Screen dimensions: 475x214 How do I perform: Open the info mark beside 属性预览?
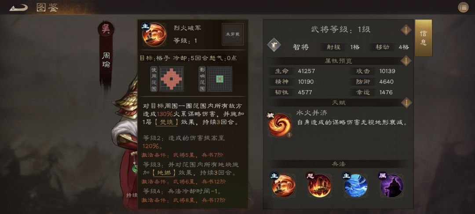tap(406, 61)
